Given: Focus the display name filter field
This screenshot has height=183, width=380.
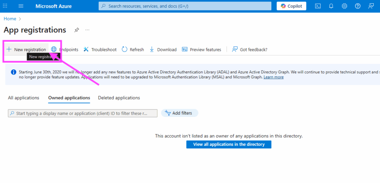Looking at the screenshot, I should click(82, 113).
